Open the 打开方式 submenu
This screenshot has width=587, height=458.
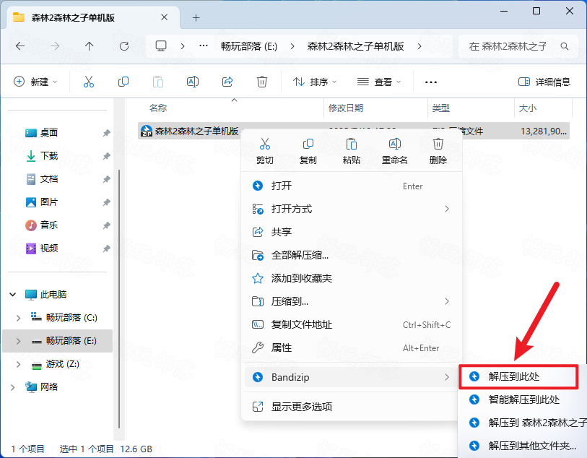click(352, 209)
